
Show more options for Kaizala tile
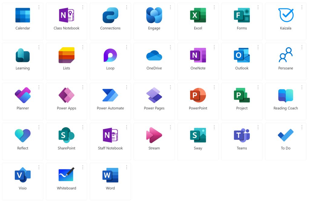(302, 7)
